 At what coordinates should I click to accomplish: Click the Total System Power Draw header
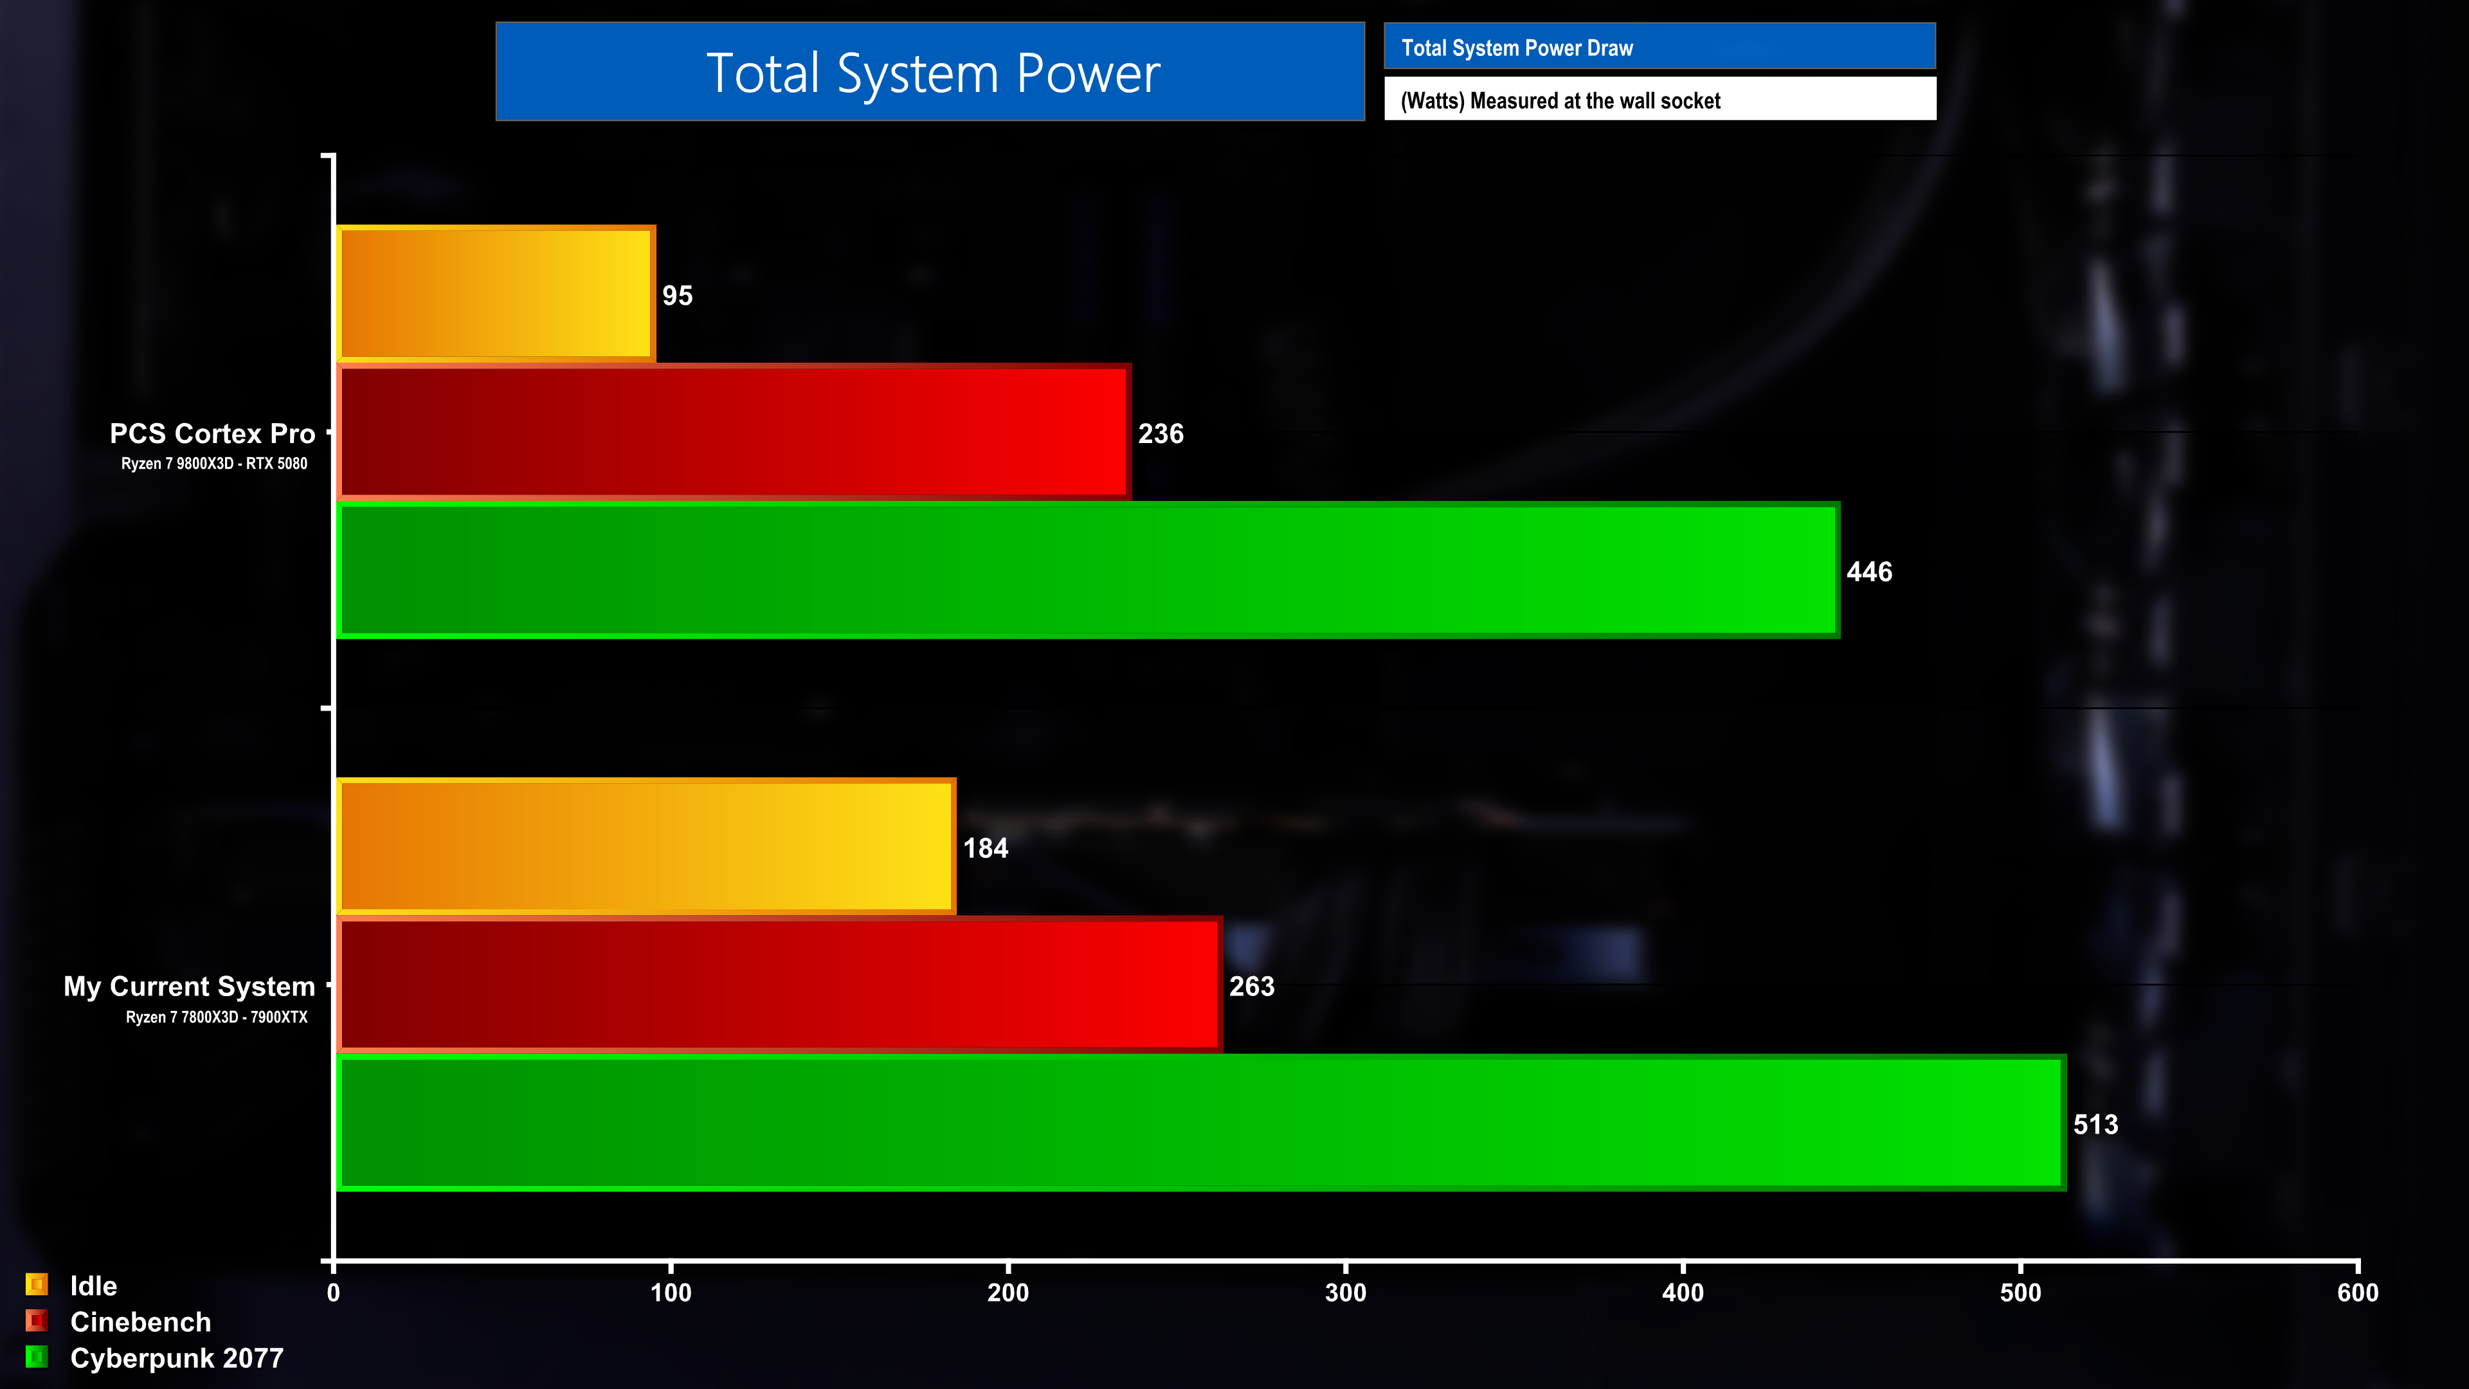1659,47
